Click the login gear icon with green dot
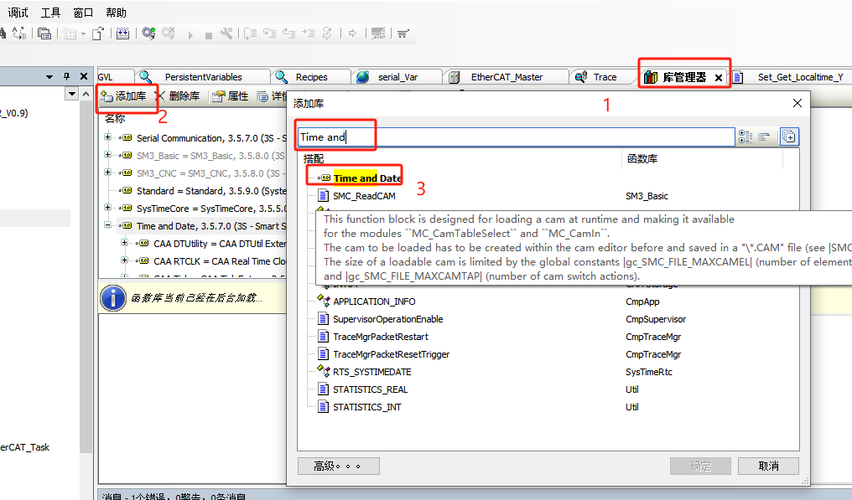The width and height of the screenshot is (852, 500). pyautogui.click(x=148, y=34)
